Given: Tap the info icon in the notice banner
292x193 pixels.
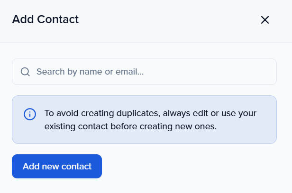Looking at the screenshot, I should 29,114.
